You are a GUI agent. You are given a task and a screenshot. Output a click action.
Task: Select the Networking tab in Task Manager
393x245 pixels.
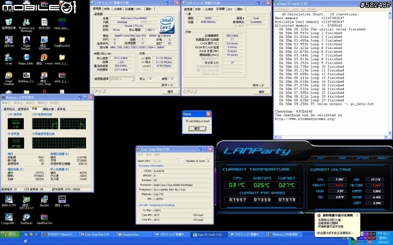[49, 109]
